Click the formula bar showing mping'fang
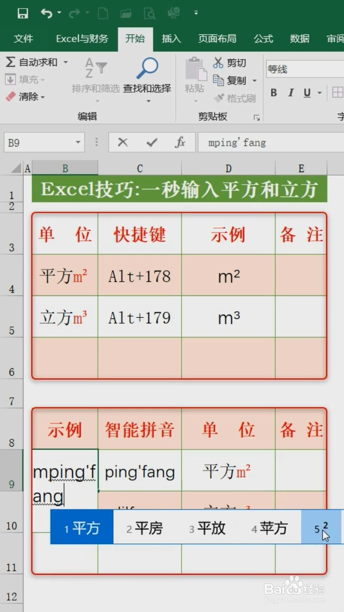Screen dimensions: 344x612 [x=270, y=142]
